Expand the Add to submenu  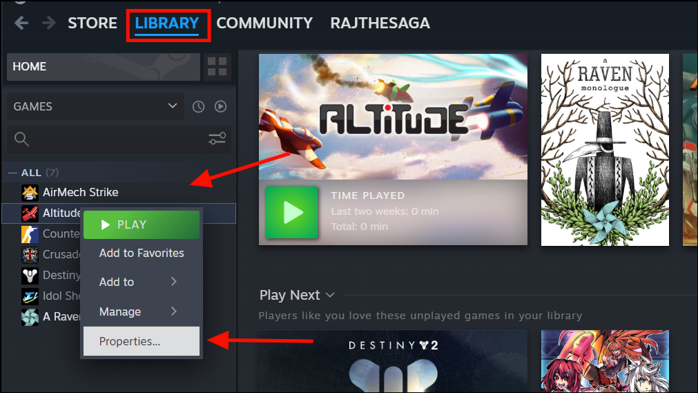141,282
